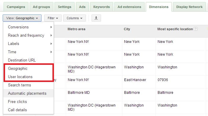Open the Keywords tab

coord(101,7)
